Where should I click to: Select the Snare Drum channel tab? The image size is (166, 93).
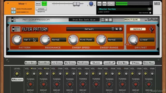tap(44, 63)
